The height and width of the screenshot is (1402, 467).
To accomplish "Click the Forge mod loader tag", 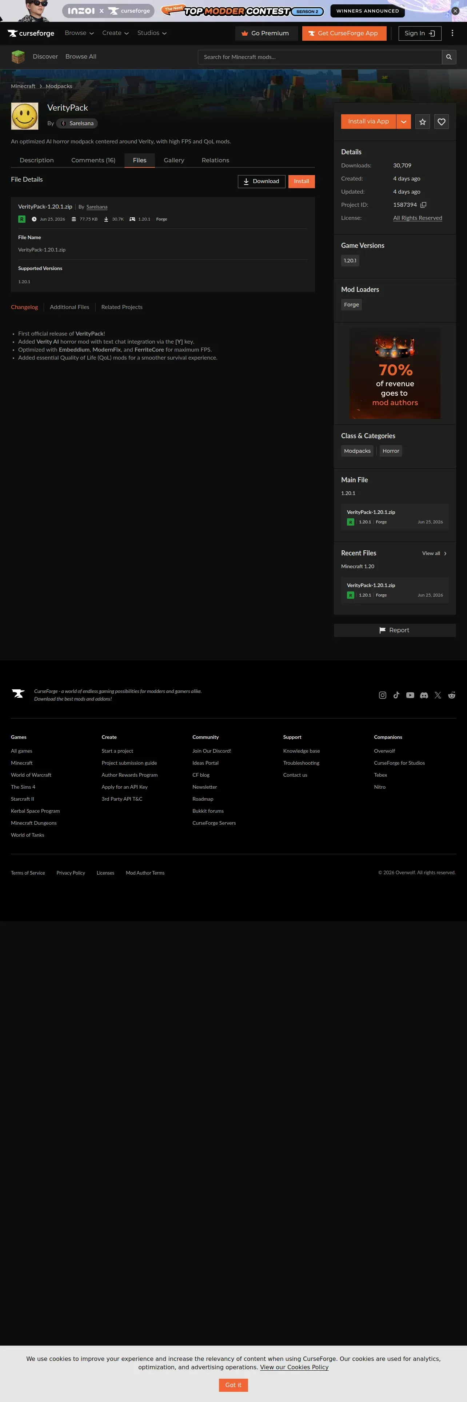I will pos(351,305).
